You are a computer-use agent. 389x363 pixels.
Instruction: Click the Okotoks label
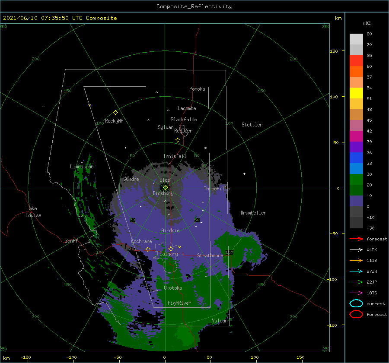click(x=173, y=288)
